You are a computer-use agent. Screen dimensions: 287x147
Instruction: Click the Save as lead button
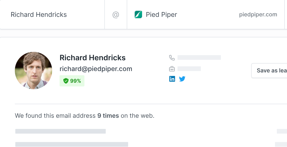click(269, 71)
